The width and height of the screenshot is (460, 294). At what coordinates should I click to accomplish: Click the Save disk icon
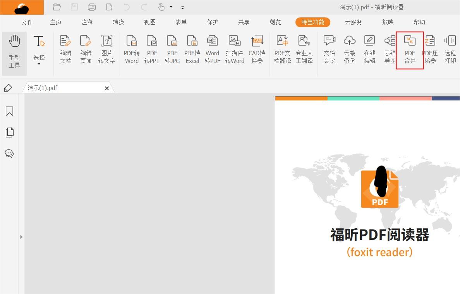point(74,7)
